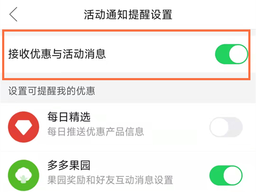Screen dimensions: 256x192
Task: Click the 设置可提醒我的优惠 section header
Action: click(51, 90)
